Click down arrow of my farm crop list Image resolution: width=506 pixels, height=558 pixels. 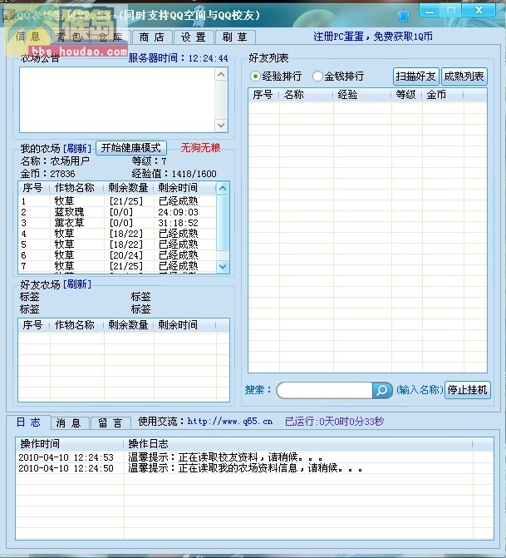[223, 266]
